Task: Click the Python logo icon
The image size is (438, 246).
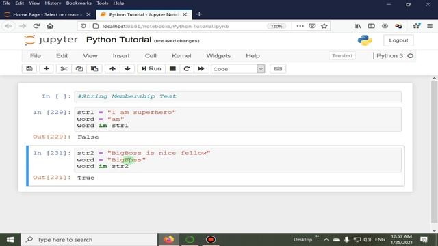Action: (x=365, y=40)
